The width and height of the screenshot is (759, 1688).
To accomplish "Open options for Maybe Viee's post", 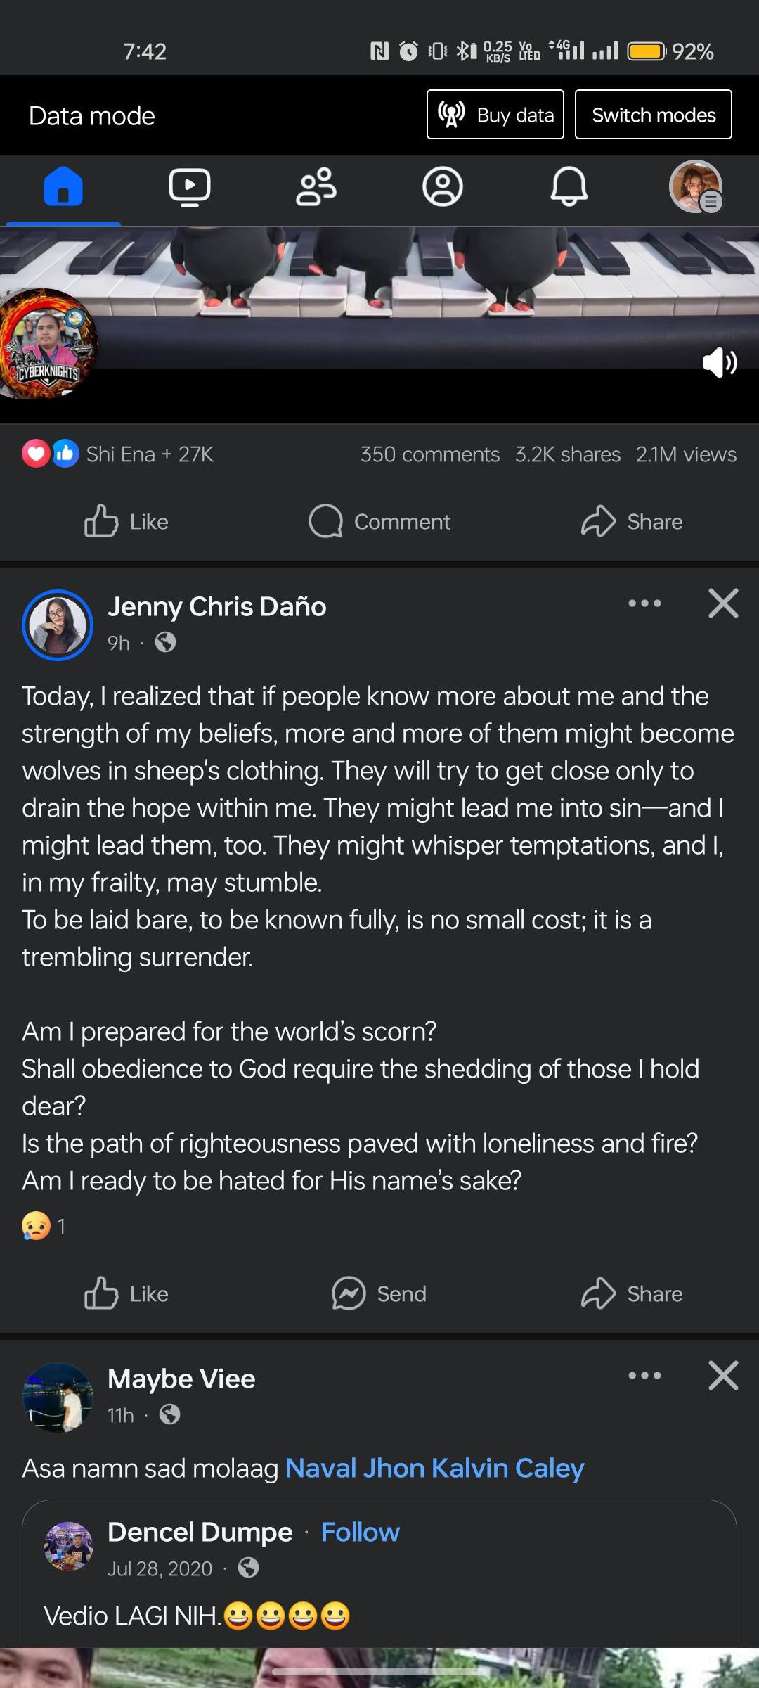I will (644, 1376).
